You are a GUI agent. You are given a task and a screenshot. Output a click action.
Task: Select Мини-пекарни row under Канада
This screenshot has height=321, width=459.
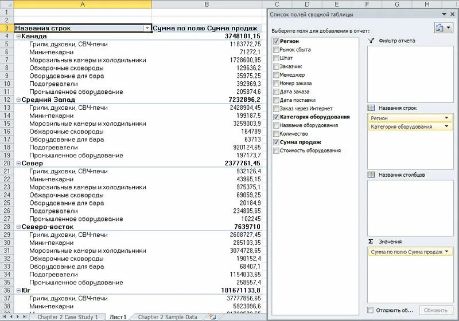(x=83, y=52)
